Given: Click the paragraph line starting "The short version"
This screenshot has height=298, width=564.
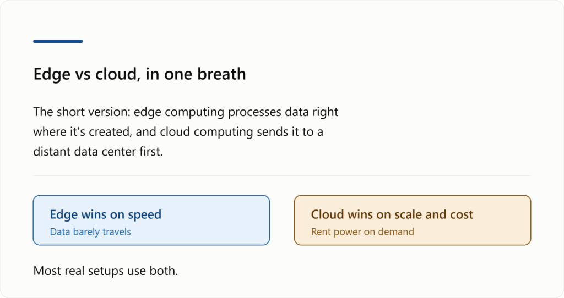Looking at the screenshot, I should (186, 112).
